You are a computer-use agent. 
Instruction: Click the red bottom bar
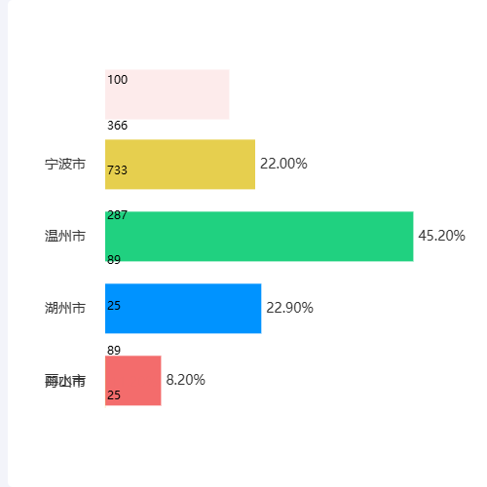133,381
